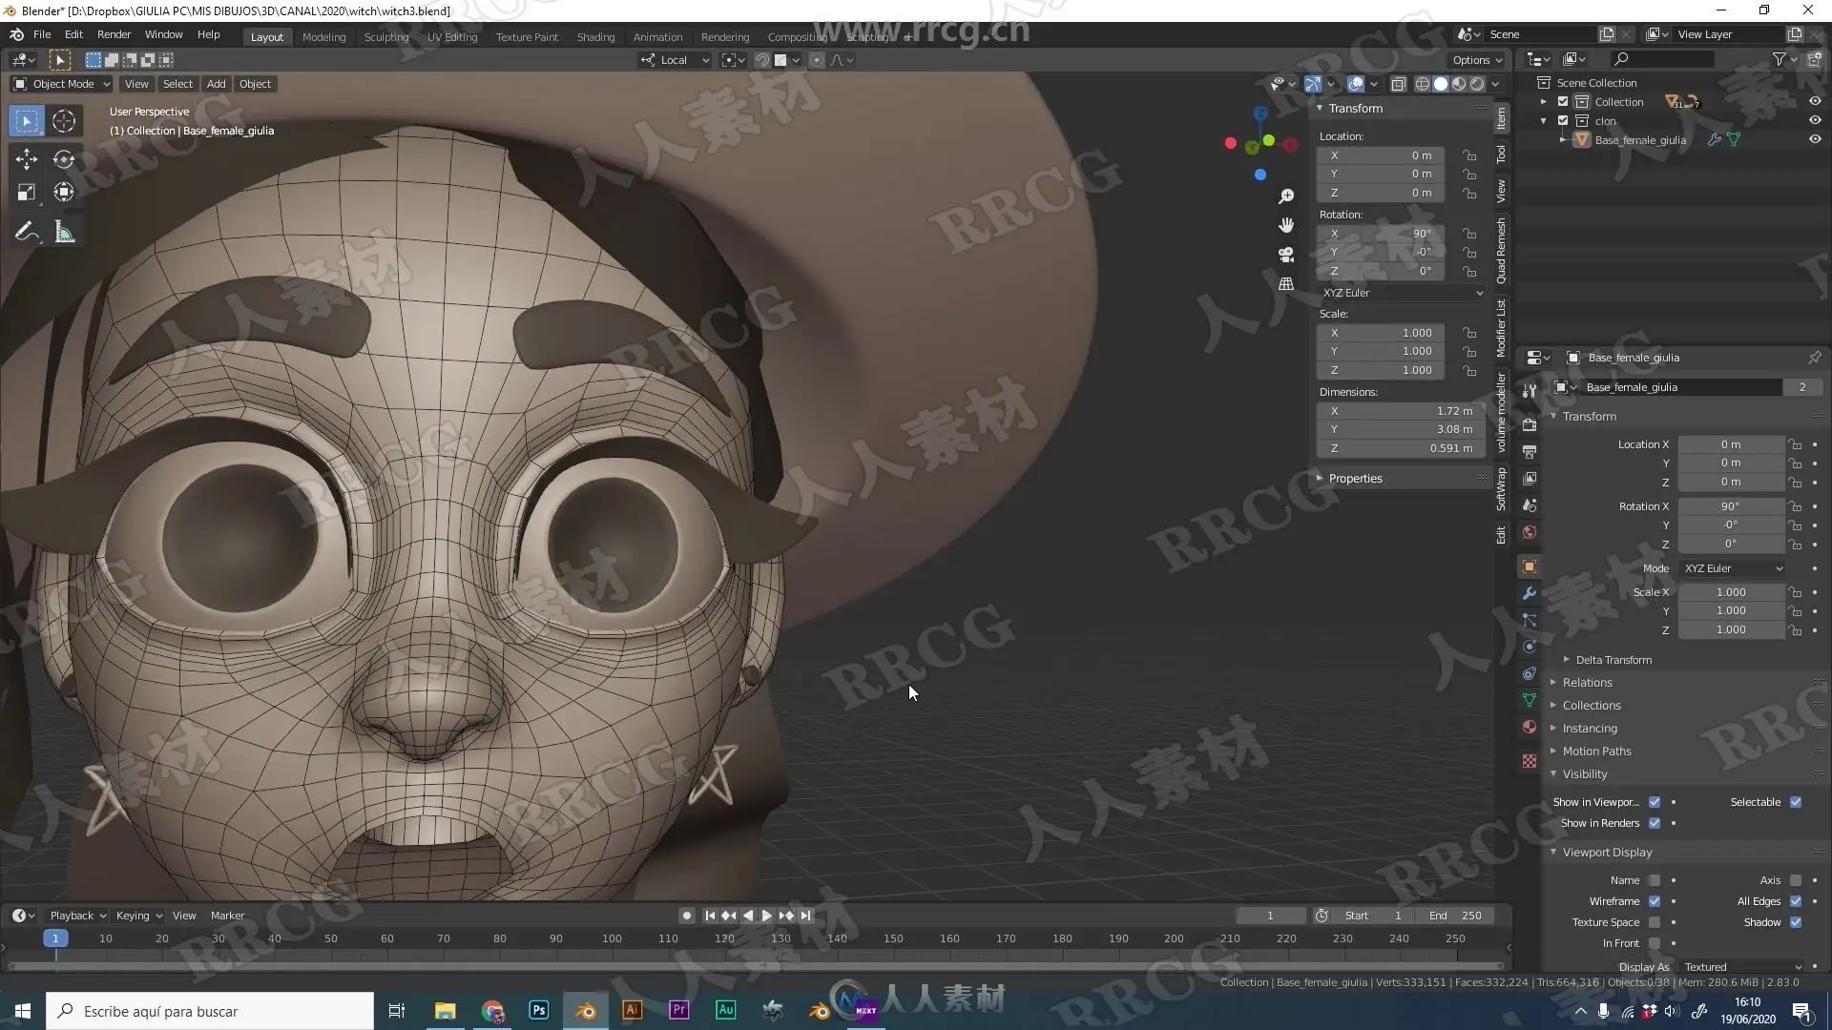The image size is (1832, 1030).
Task: Expand the Instancing panel
Action: pyautogui.click(x=1589, y=729)
